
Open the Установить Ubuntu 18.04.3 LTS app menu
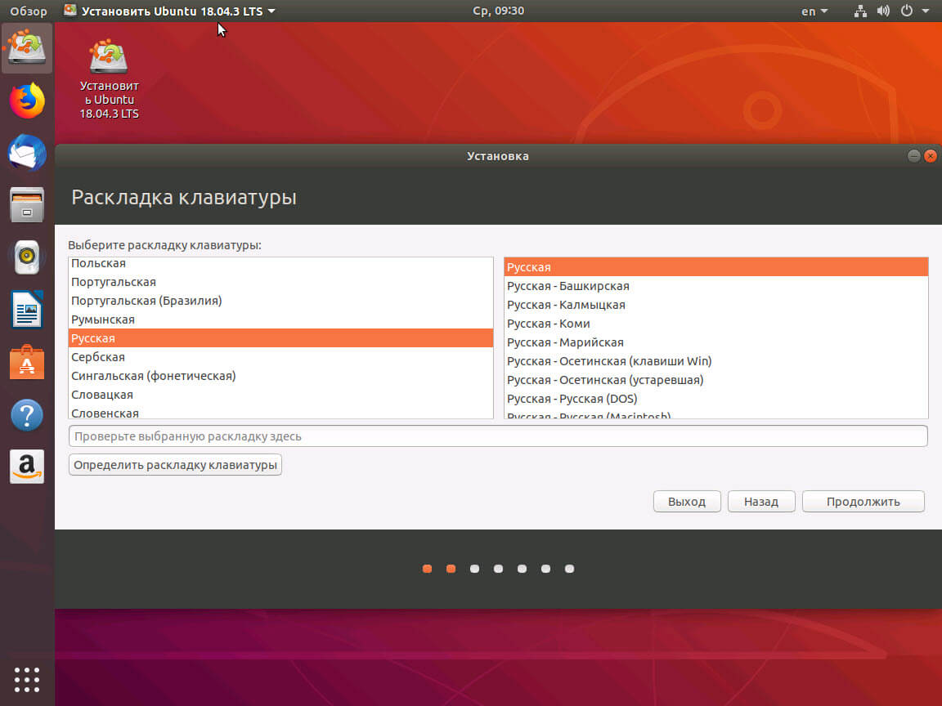click(169, 11)
